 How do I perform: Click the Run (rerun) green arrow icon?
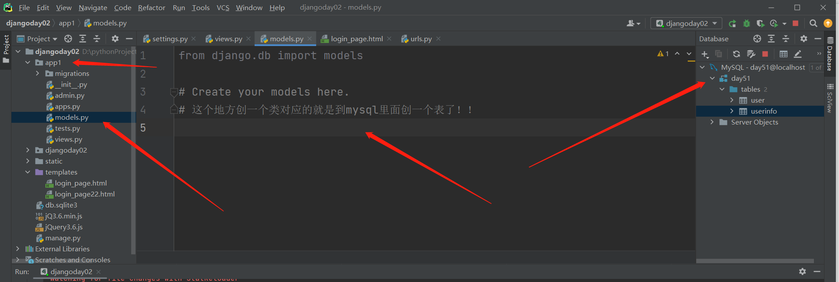tap(732, 23)
